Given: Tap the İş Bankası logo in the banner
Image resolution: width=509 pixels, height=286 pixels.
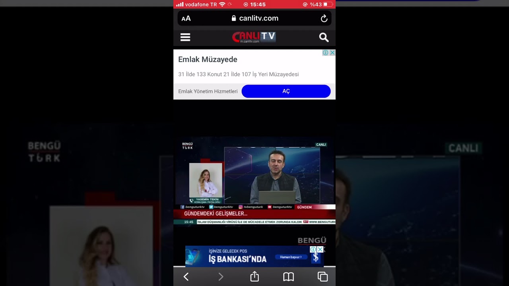Looking at the screenshot, I should coord(316,257).
